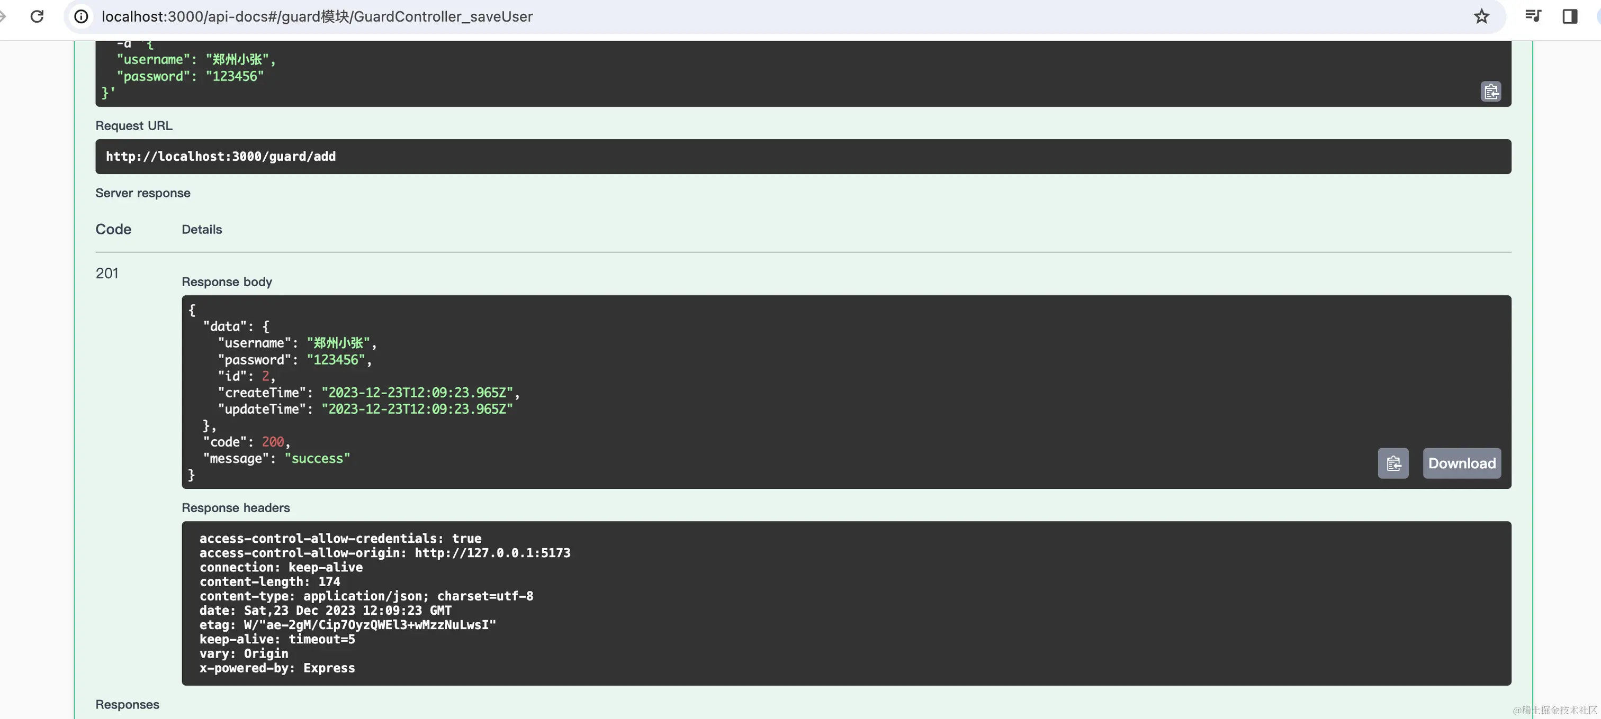
Task: Bookmark this page with the star icon
Action: click(1481, 16)
